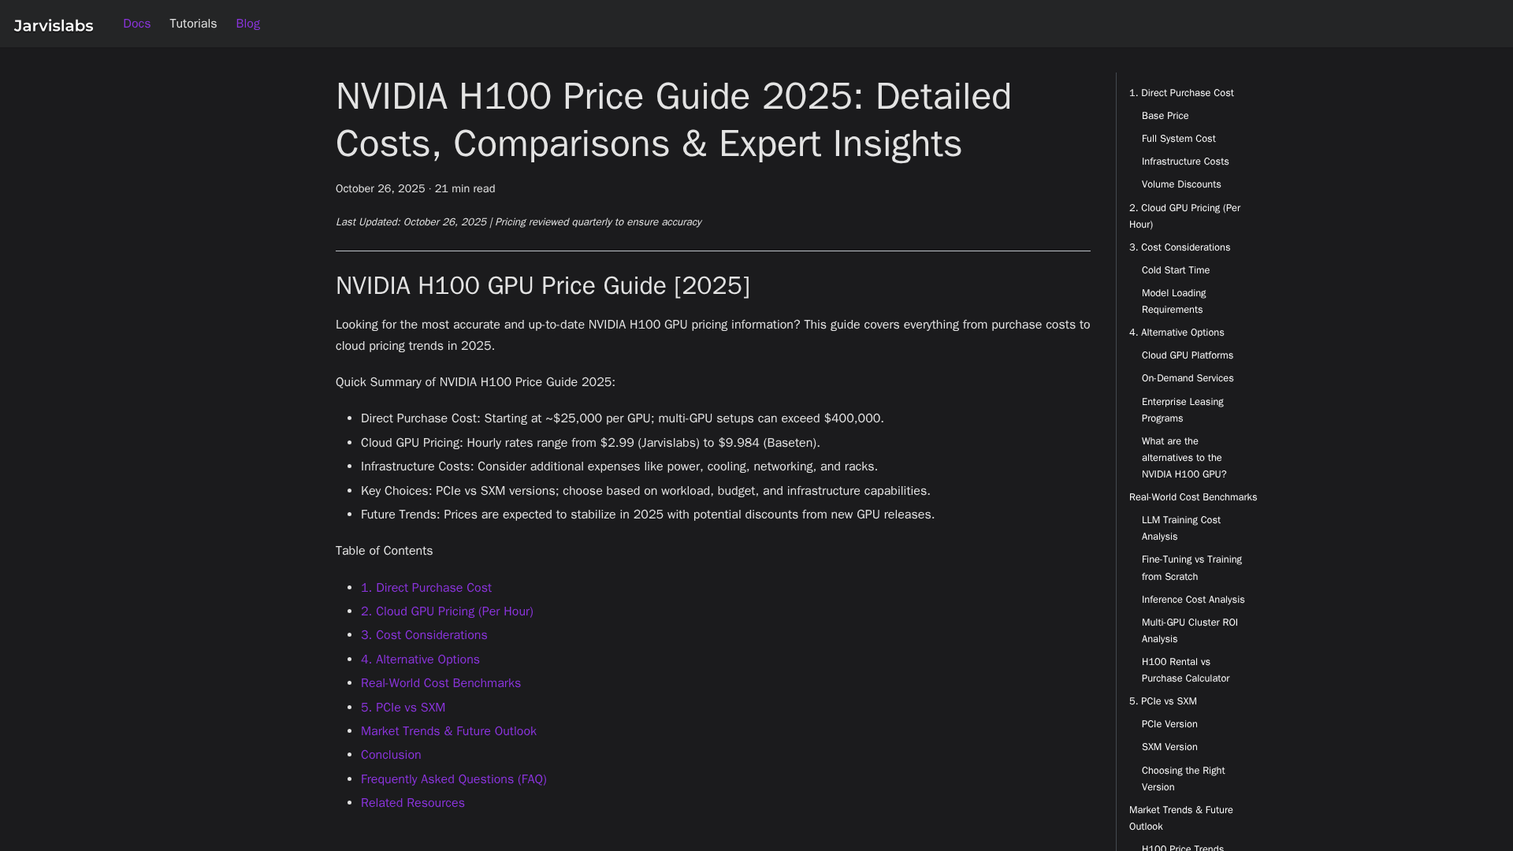The width and height of the screenshot is (1513, 851).
Task: Click the 'Related Resources' contents link
Action: coord(412,803)
